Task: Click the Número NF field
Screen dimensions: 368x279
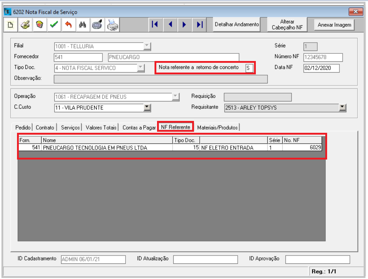Action: (x=323, y=57)
